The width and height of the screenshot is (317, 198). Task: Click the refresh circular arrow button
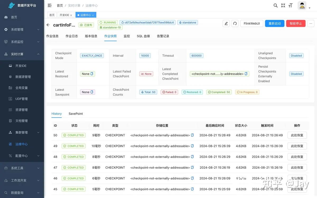235,23
